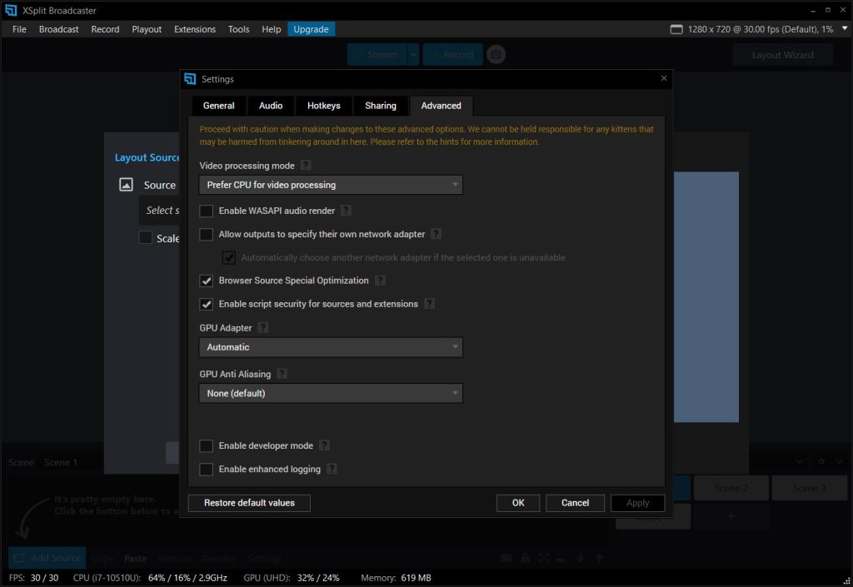
Task: Check Enable enhanced logging
Action: click(x=207, y=469)
